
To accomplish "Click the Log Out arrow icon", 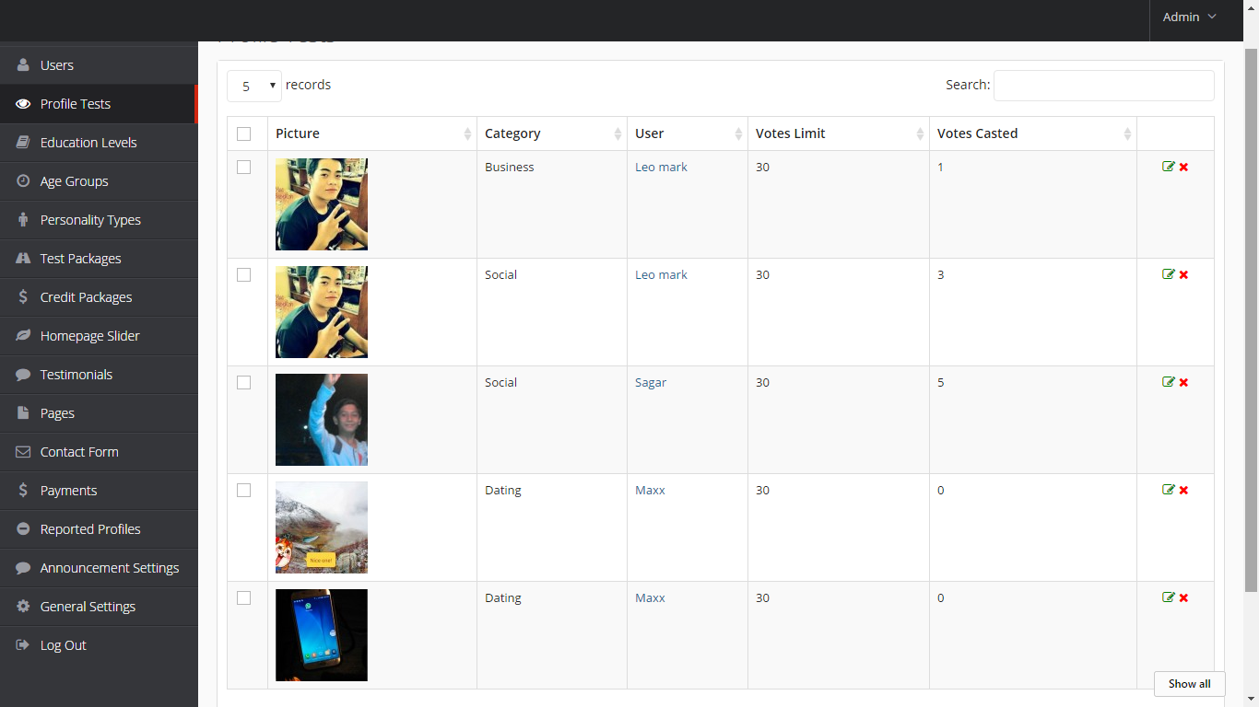I will point(23,645).
